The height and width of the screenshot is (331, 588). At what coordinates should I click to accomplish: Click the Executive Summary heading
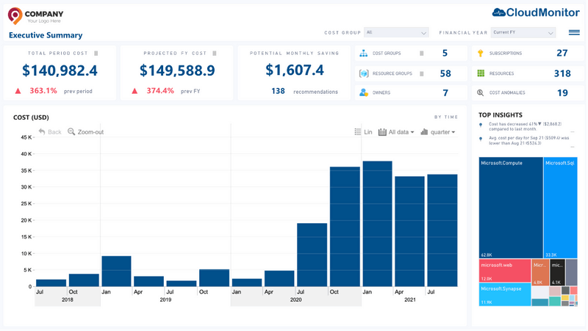46,35
